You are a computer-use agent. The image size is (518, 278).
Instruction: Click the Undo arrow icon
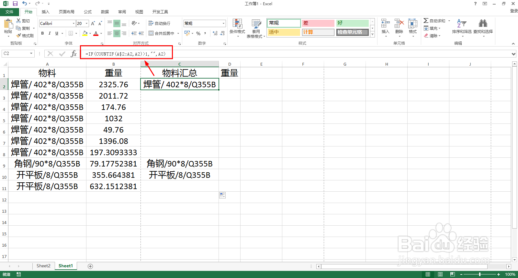[x=25, y=4]
